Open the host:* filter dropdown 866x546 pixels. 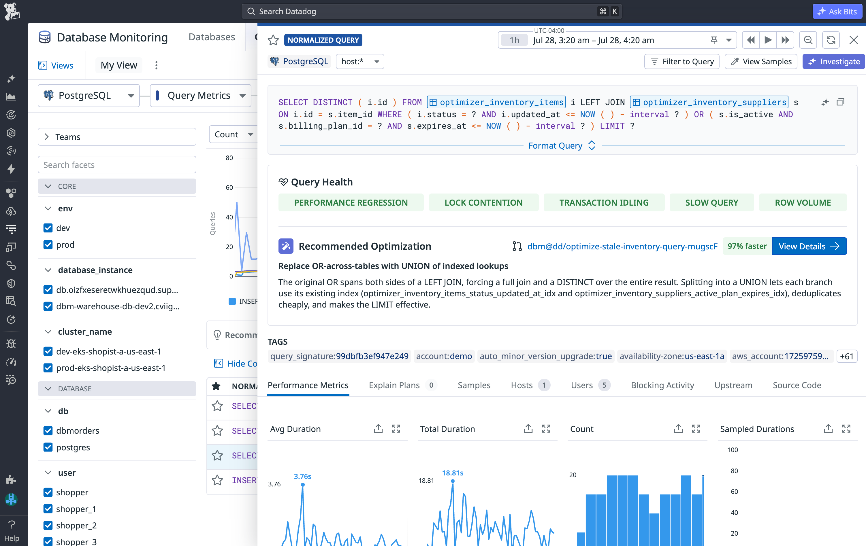click(x=360, y=61)
